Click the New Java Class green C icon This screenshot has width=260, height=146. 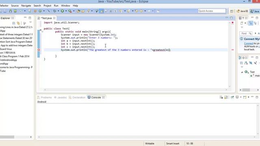click(40, 11)
